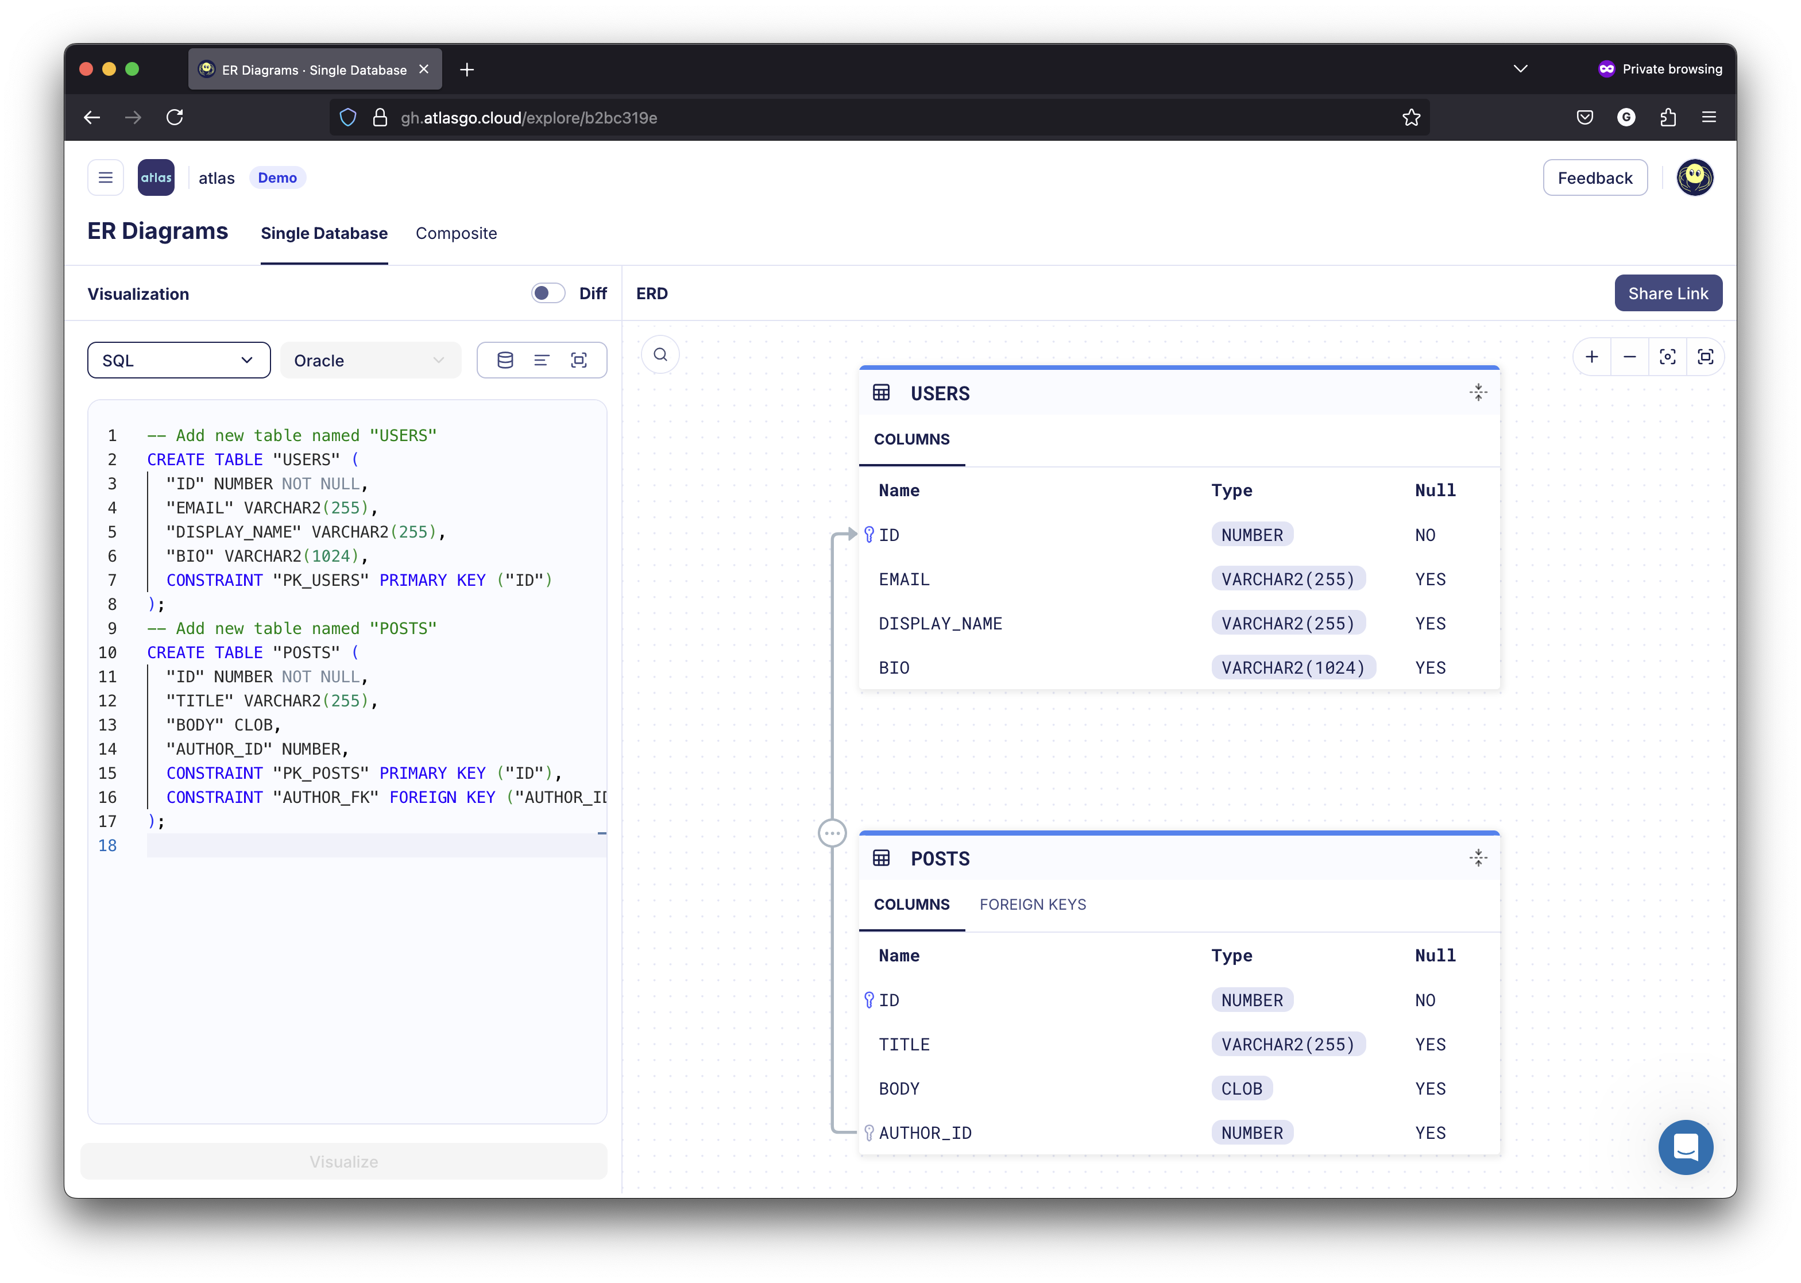Click the database icon above the editor
The height and width of the screenshot is (1283, 1801).
coord(505,360)
